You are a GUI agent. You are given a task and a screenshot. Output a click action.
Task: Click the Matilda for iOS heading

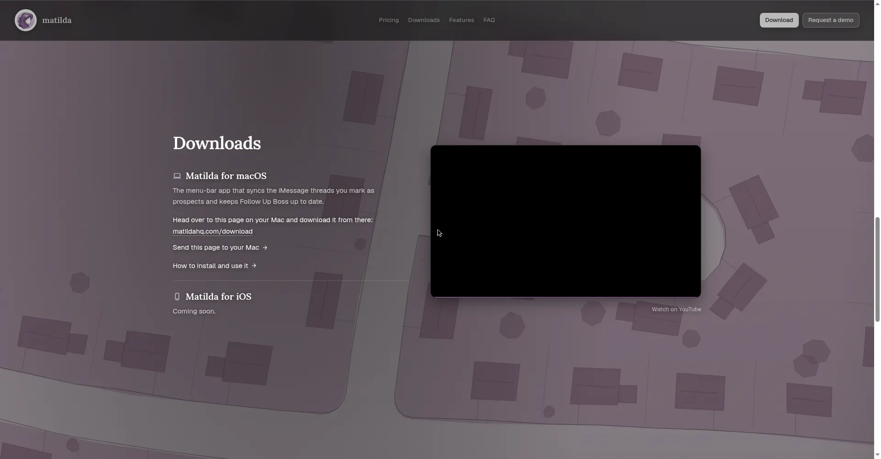click(218, 297)
